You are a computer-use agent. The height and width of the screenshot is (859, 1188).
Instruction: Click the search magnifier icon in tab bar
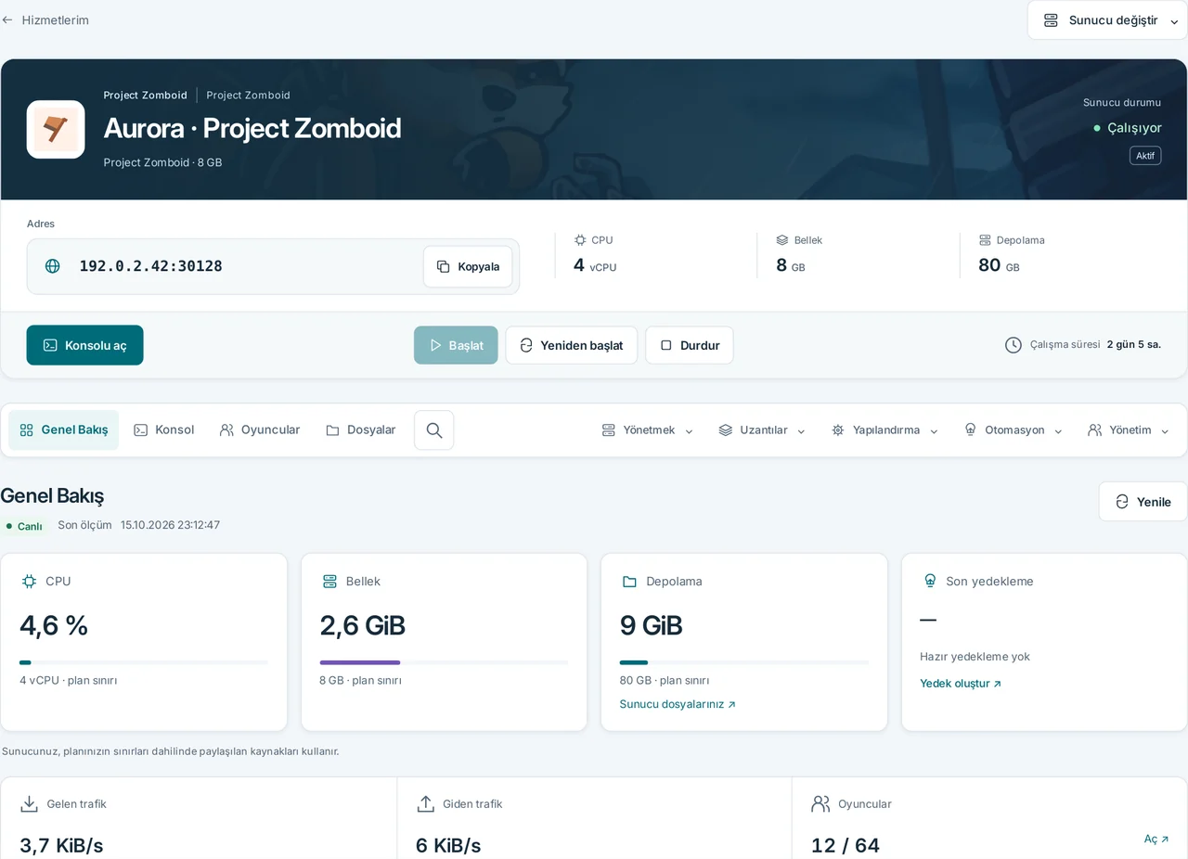(433, 430)
